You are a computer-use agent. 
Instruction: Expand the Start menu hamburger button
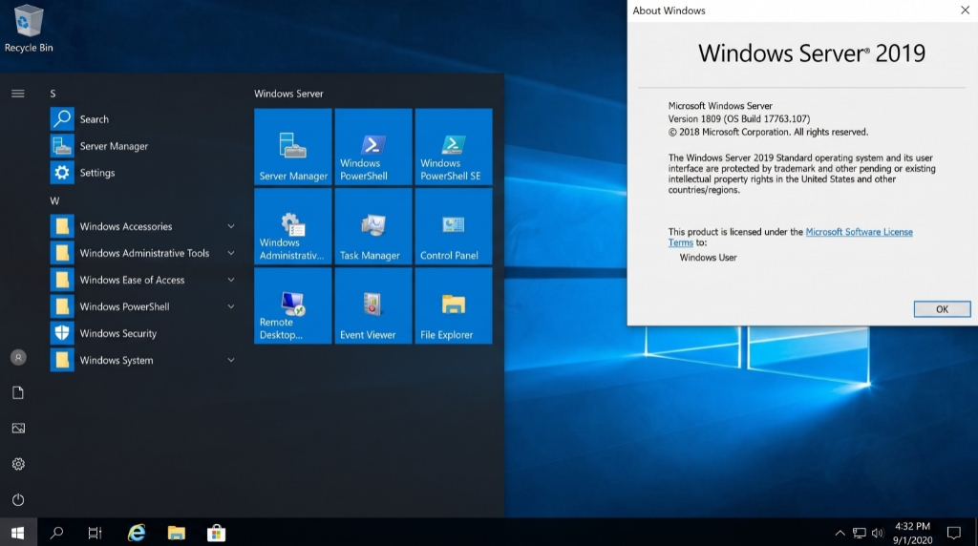(18, 94)
